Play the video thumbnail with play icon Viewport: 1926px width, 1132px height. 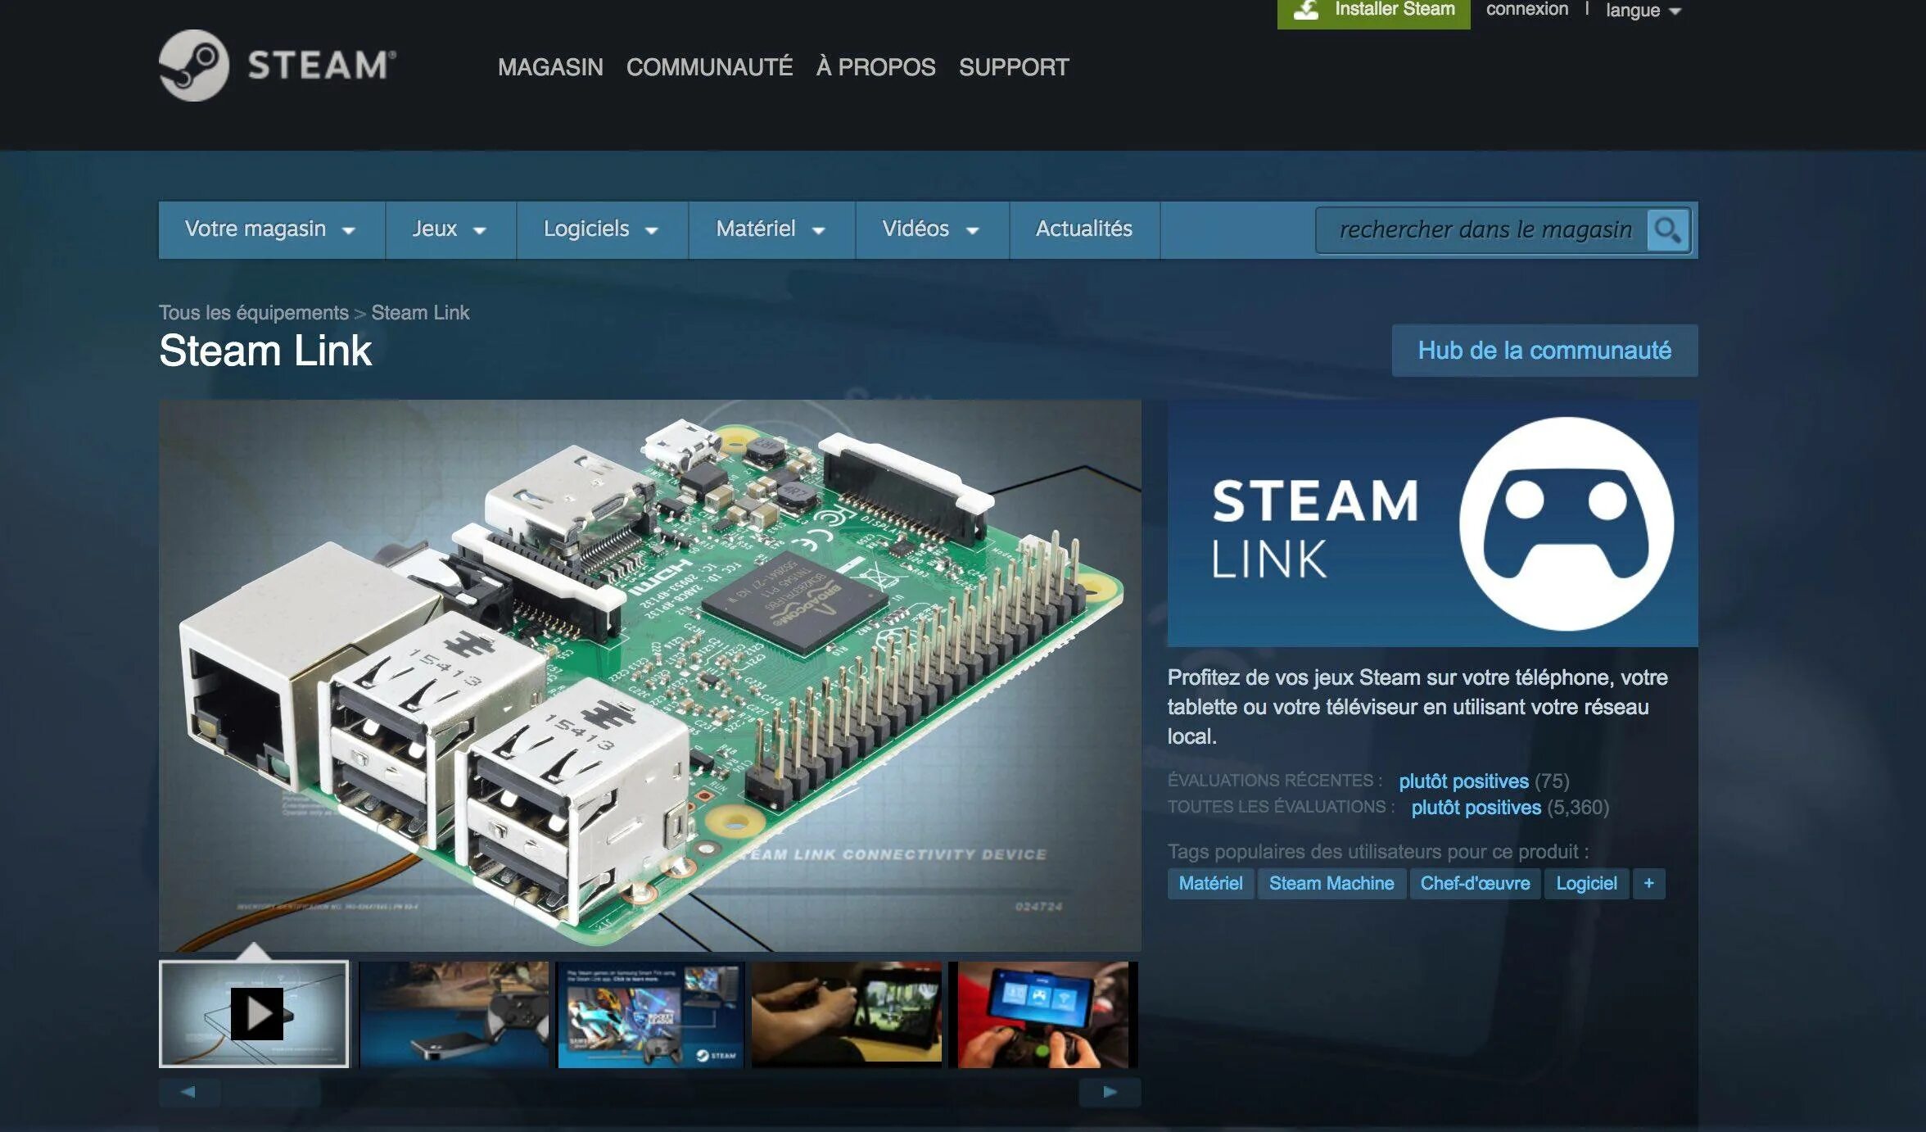click(254, 1014)
